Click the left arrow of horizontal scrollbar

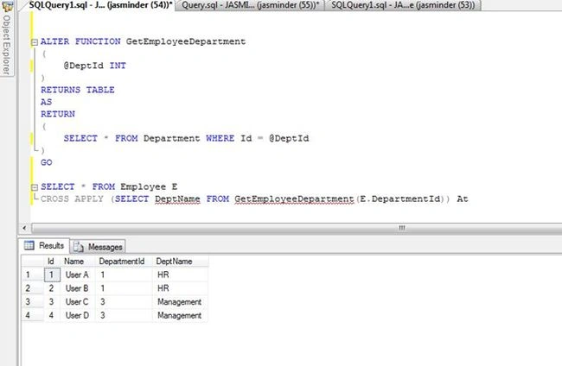(x=24, y=228)
